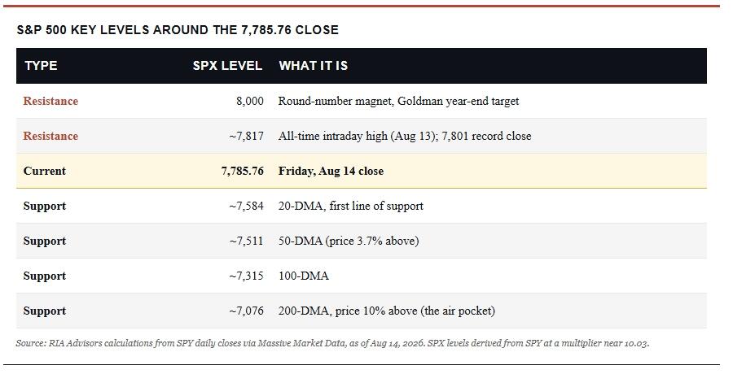Click the 20-DMA first line of support text
This screenshot has height=374, width=733.
[x=350, y=206]
